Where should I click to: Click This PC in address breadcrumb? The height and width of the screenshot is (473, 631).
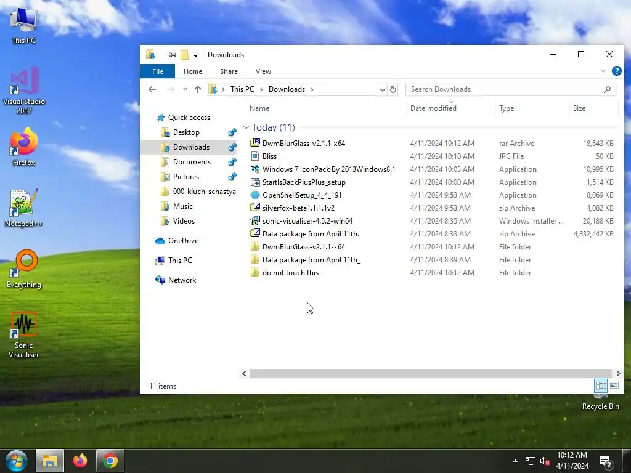click(242, 89)
